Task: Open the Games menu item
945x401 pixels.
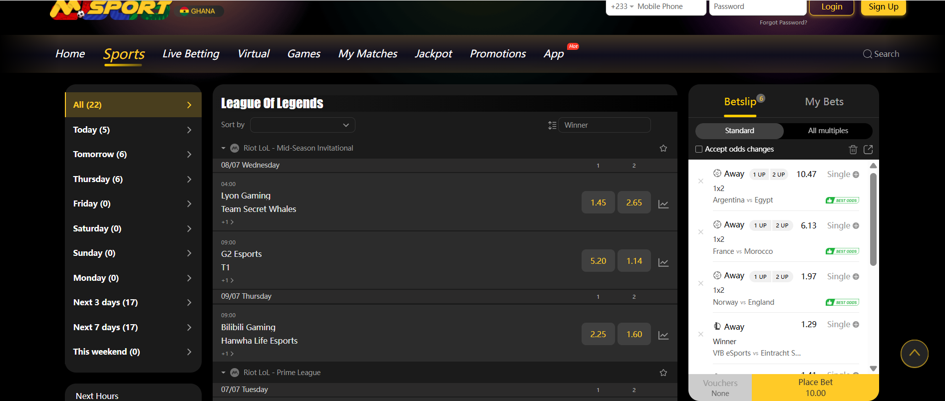Action: [x=304, y=54]
